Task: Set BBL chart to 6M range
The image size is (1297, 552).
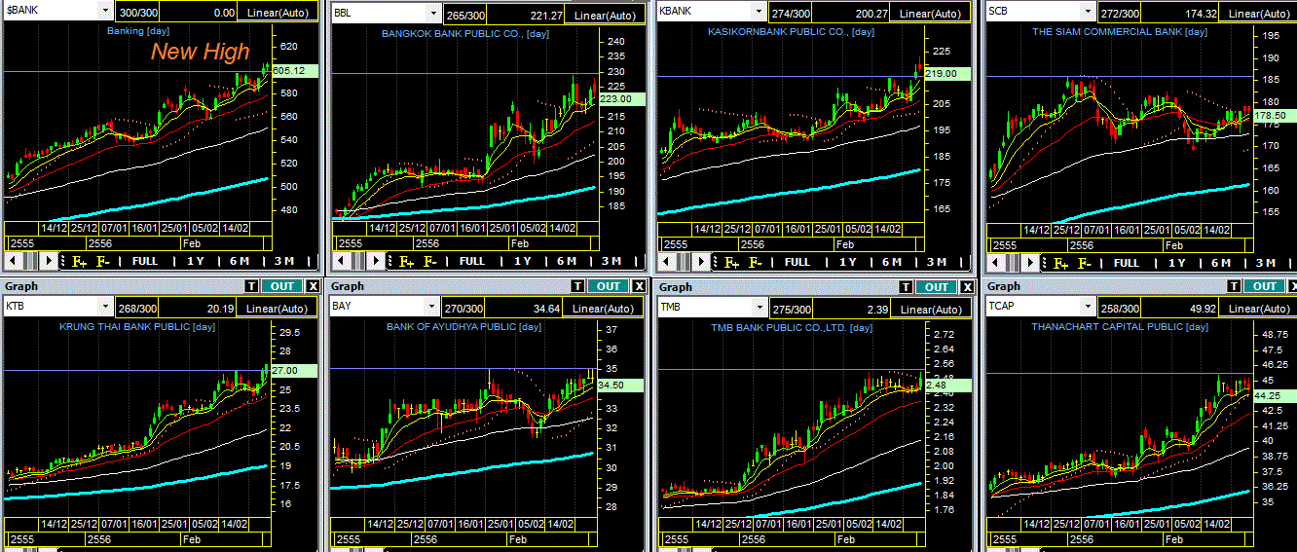Action: point(567,261)
